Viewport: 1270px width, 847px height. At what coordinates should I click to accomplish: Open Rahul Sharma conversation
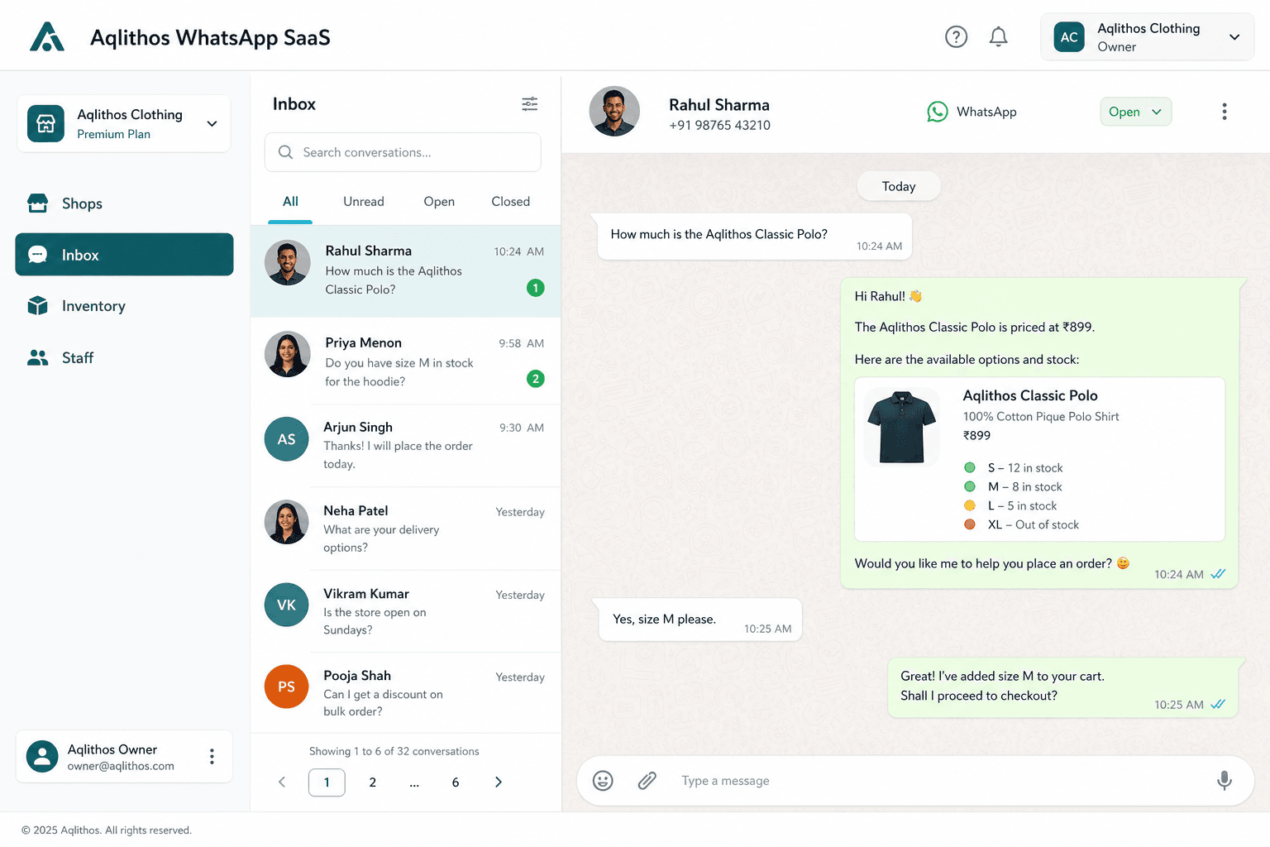tap(405, 271)
